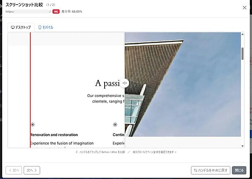This screenshot has height=179, width=252.
Task: Click the page URL under the title
Action: tap(28, 12)
